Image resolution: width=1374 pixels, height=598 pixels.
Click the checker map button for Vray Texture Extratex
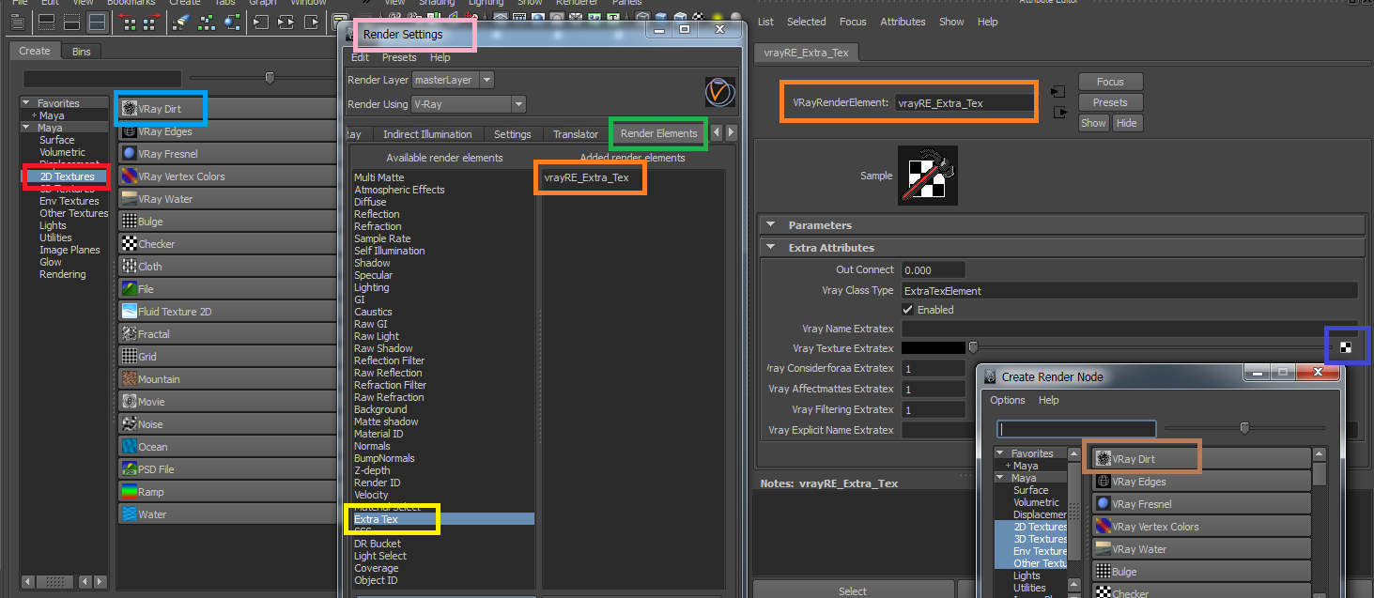click(x=1347, y=348)
